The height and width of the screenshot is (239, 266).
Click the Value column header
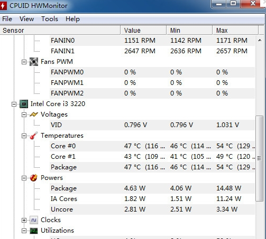pos(143,30)
